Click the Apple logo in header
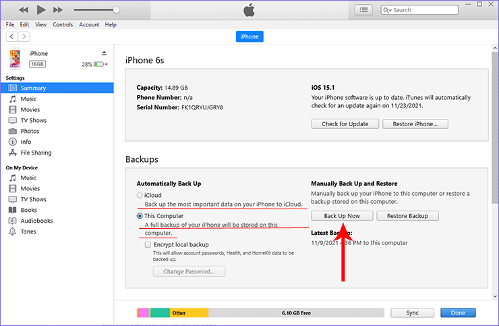 (249, 10)
